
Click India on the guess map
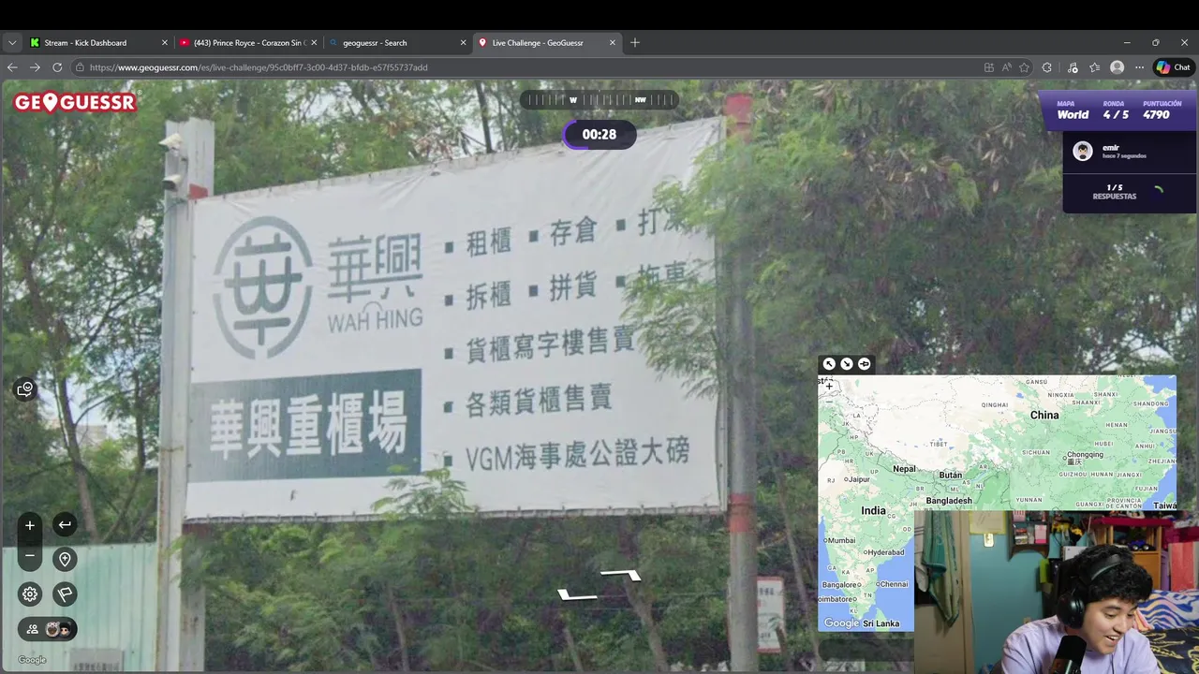point(873,510)
